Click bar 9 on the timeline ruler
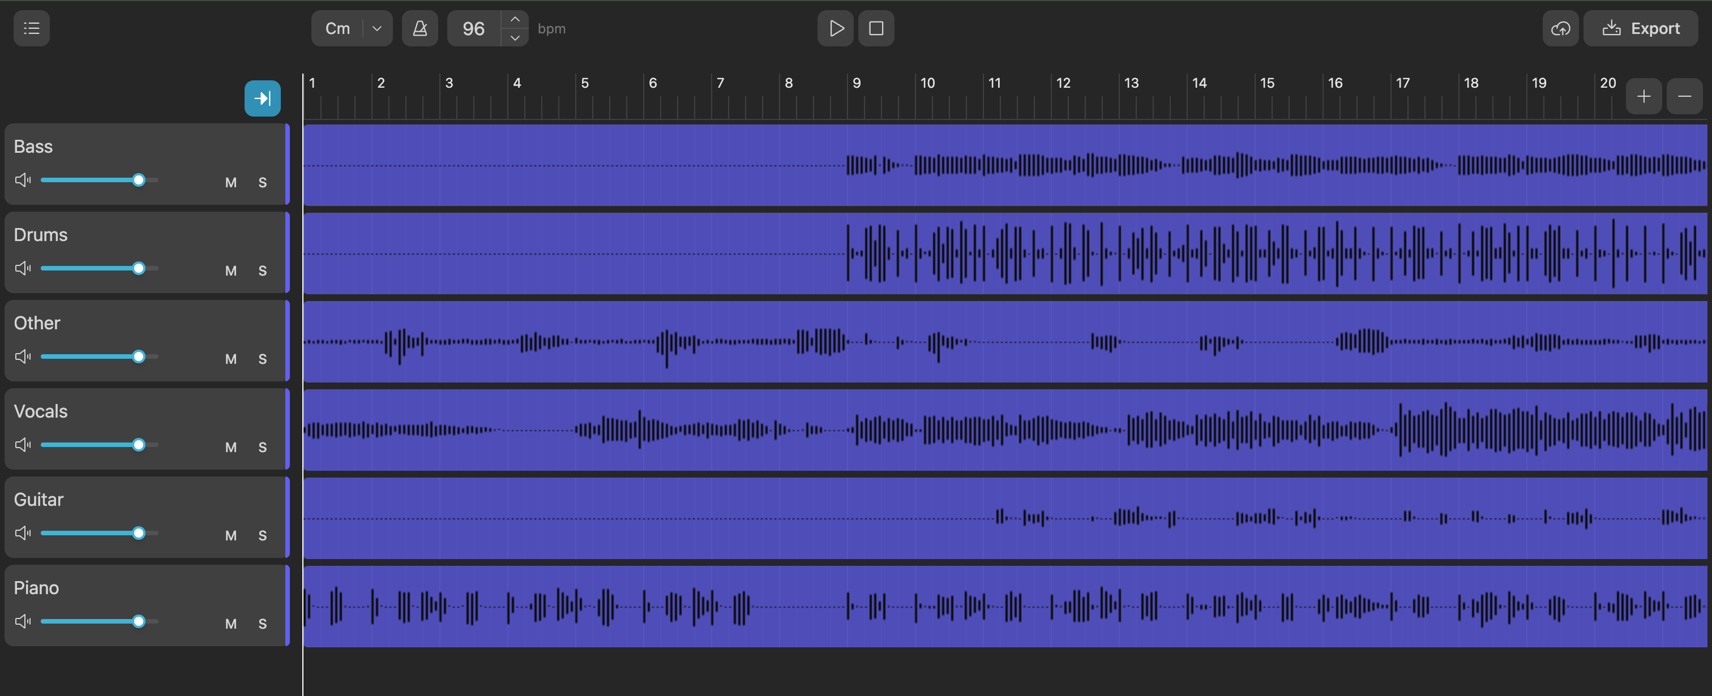This screenshot has width=1712, height=696. coord(856,84)
